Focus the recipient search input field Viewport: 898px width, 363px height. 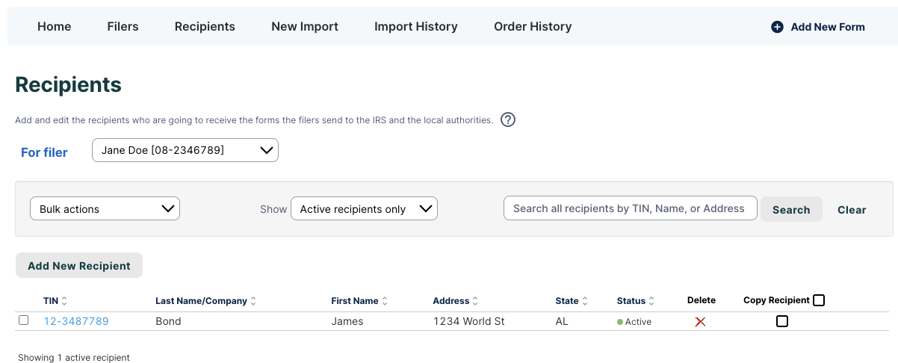pyautogui.click(x=630, y=209)
